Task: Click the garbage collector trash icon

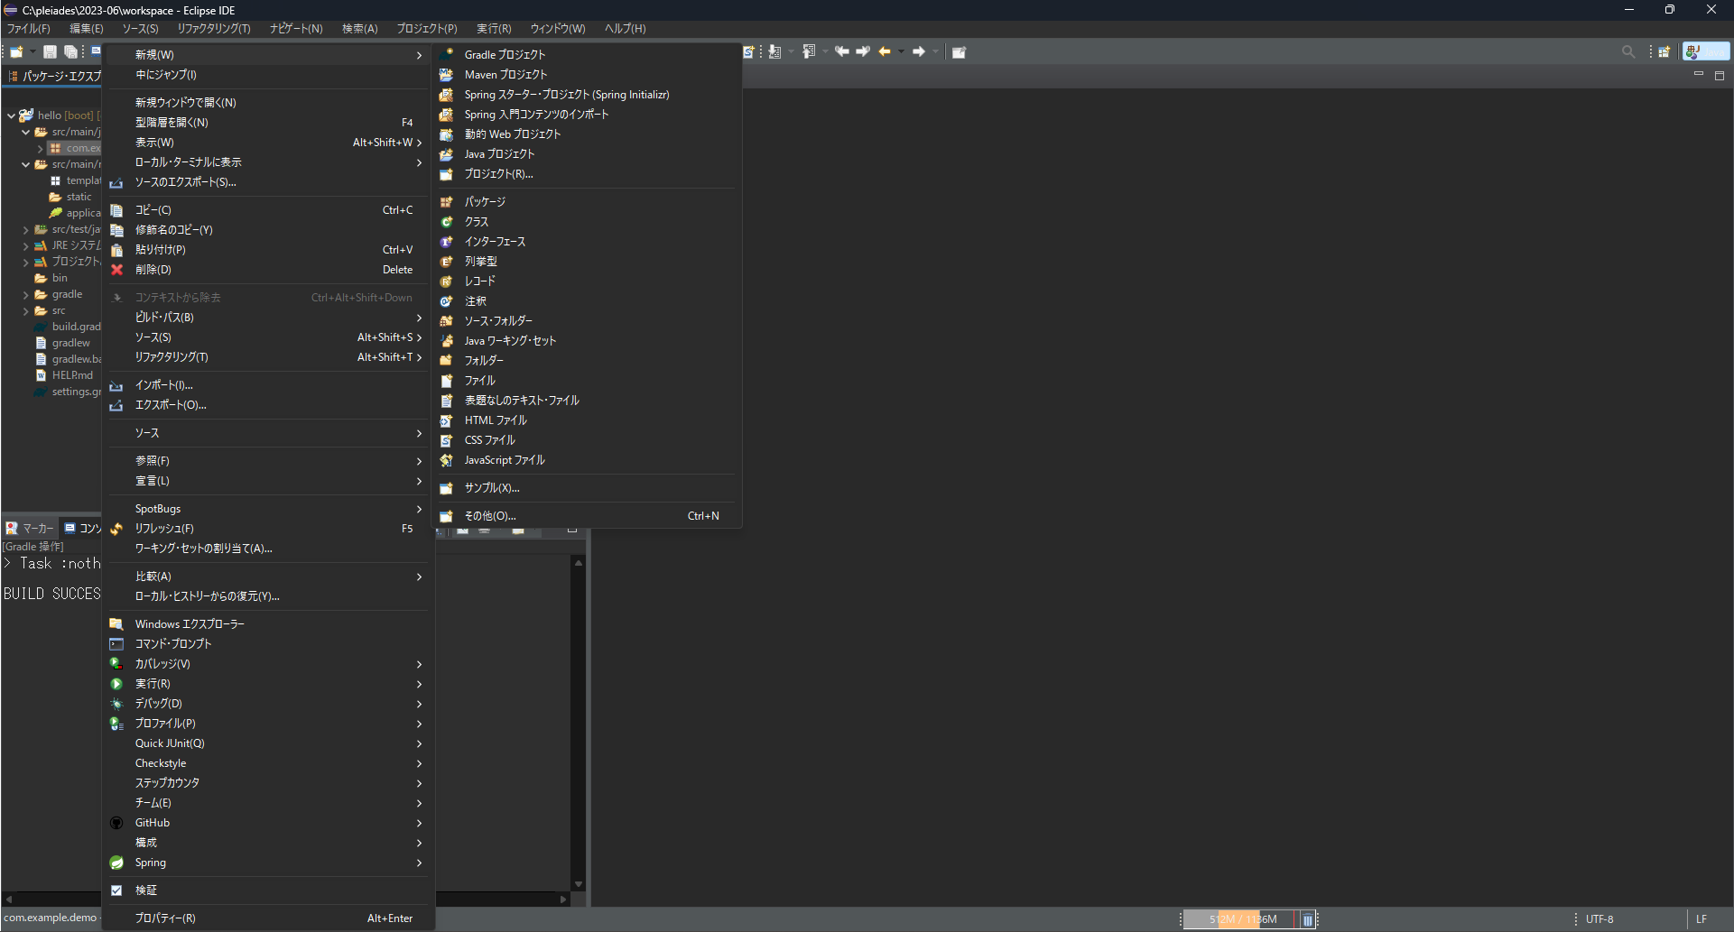Action: [1307, 919]
